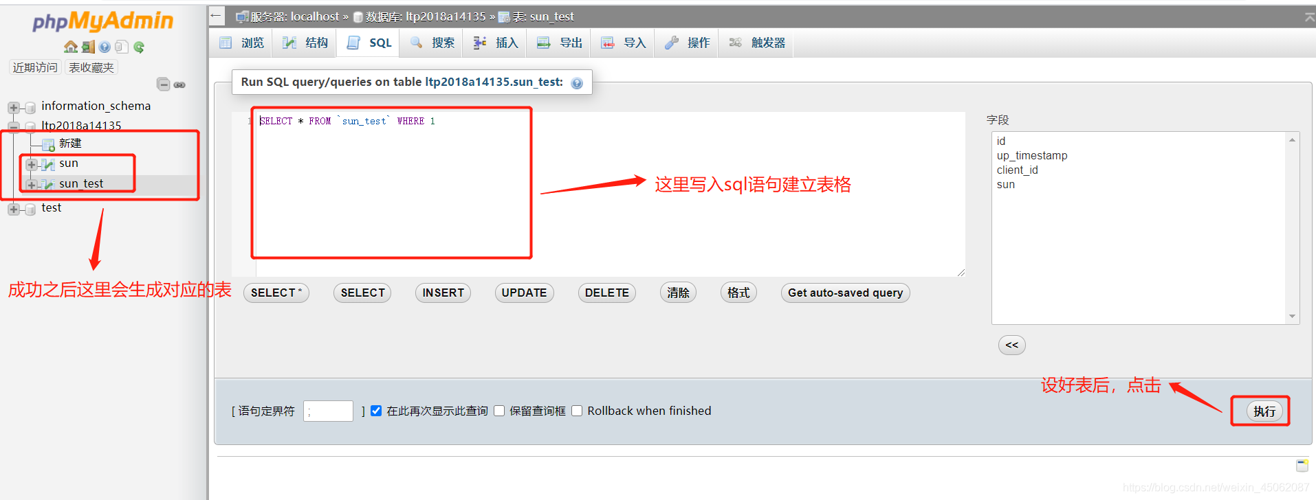Select the SQL tab

pos(369,43)
